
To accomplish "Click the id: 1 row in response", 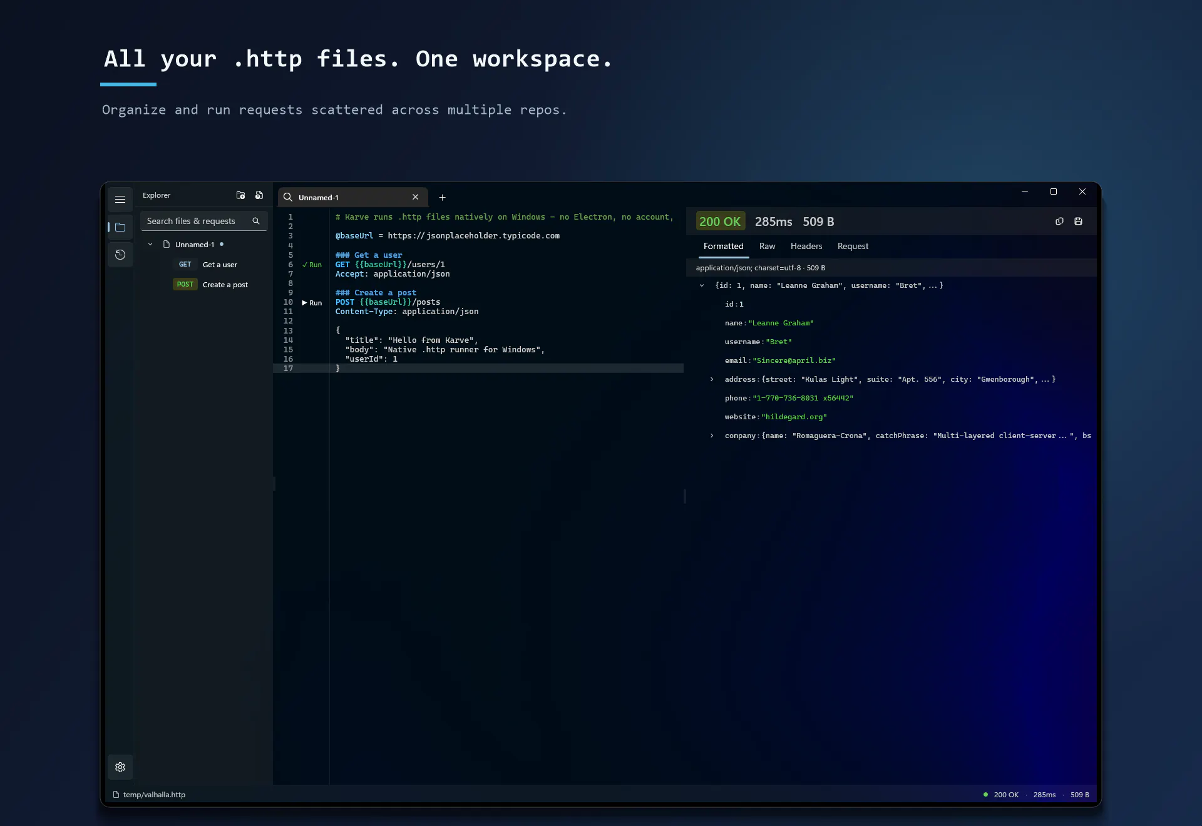I will point(734,304).
